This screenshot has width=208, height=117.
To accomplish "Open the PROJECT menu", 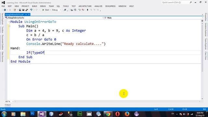I will coord(25,6).
